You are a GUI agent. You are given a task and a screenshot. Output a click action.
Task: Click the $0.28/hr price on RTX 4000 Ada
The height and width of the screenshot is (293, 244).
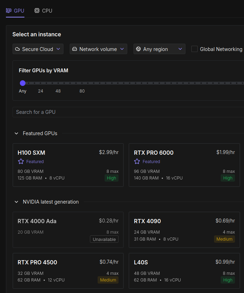click(109, 221)
